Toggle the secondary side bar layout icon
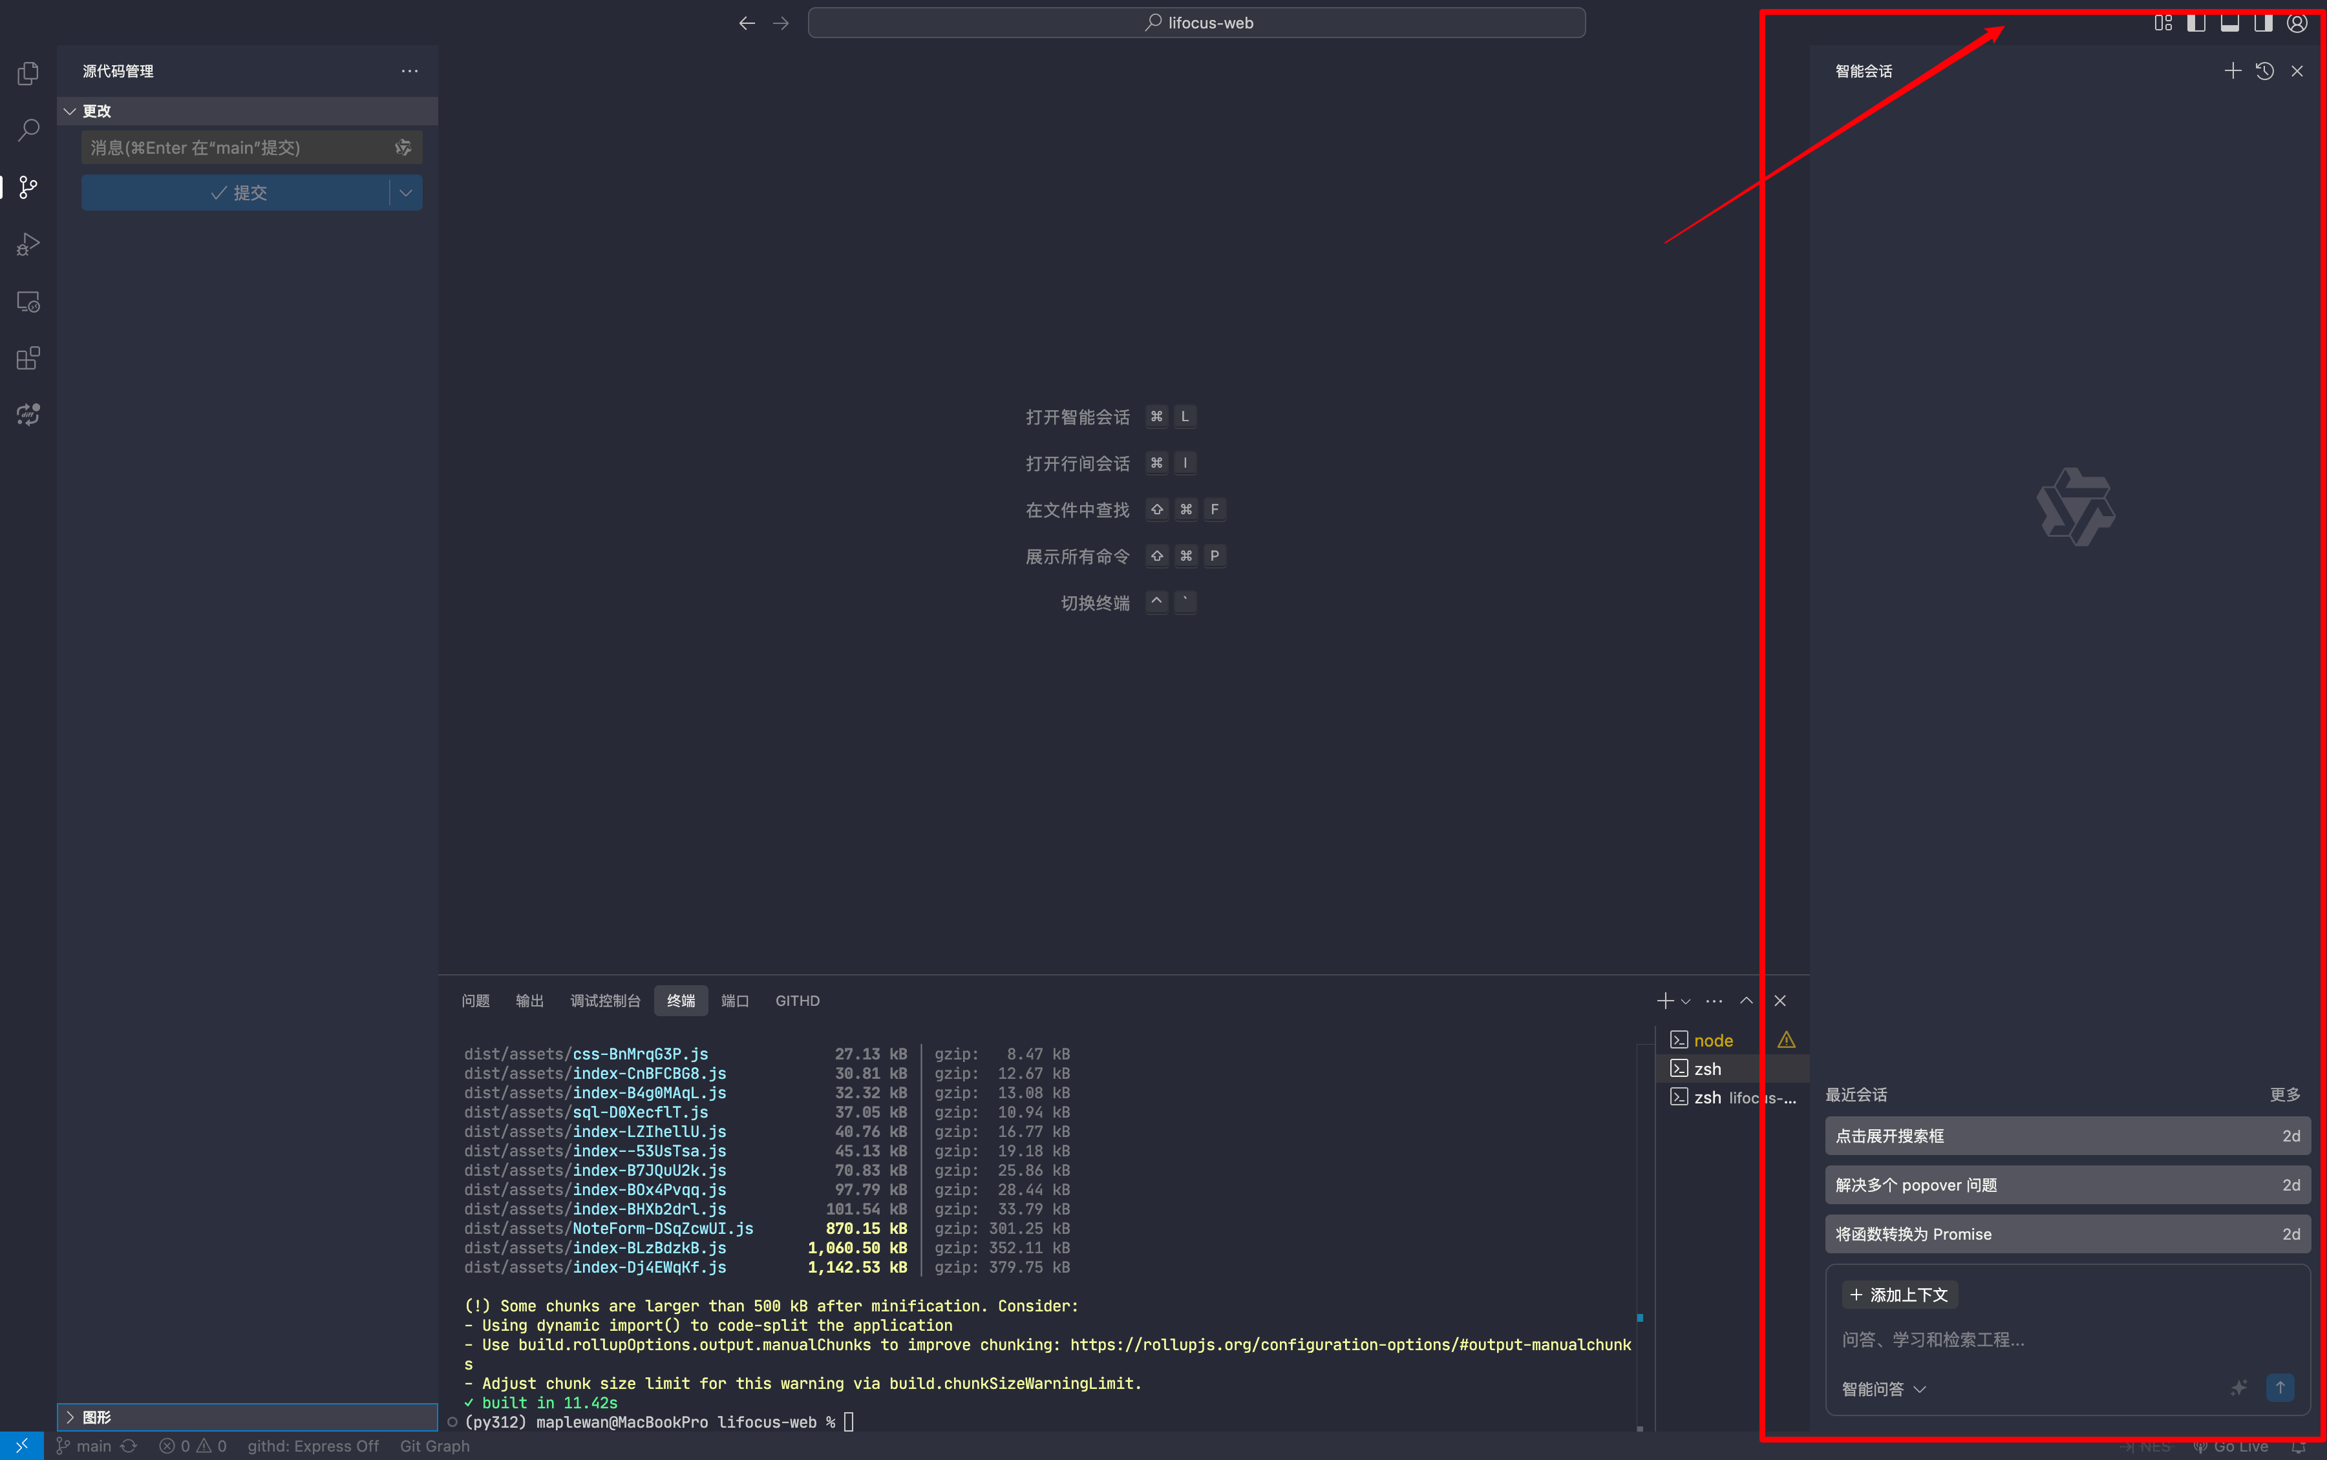 pyautogui.click(x=2262, y=23)
